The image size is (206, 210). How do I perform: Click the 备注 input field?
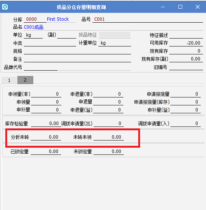(77, 59)
